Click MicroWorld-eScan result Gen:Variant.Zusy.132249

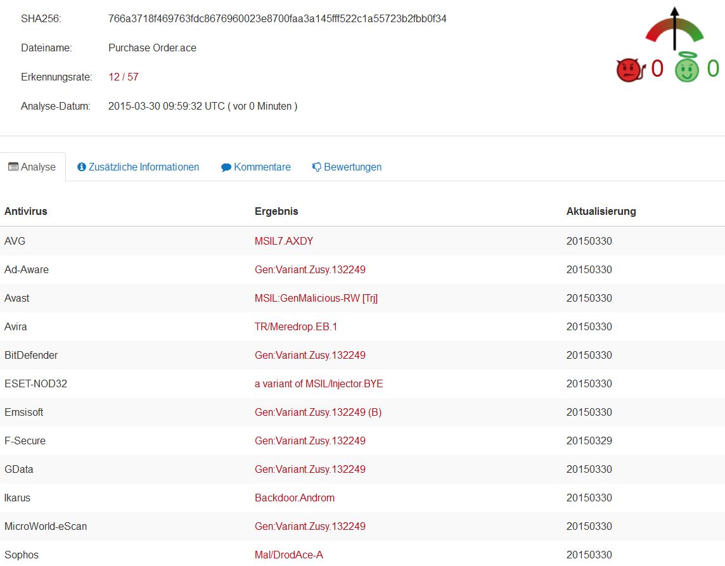tap(311, 526)
